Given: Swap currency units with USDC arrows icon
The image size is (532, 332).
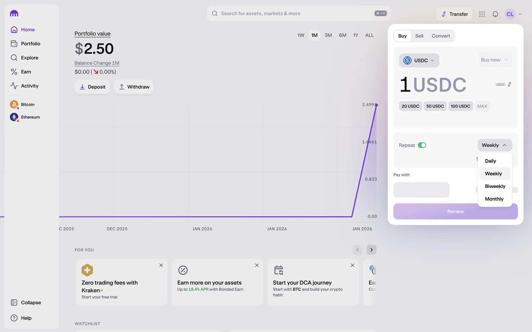Looking at the screenshot, I should point(509,84).
